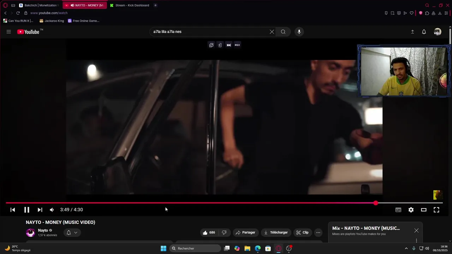
Task: Open the Nayto channel name
Action: (43, 230)
